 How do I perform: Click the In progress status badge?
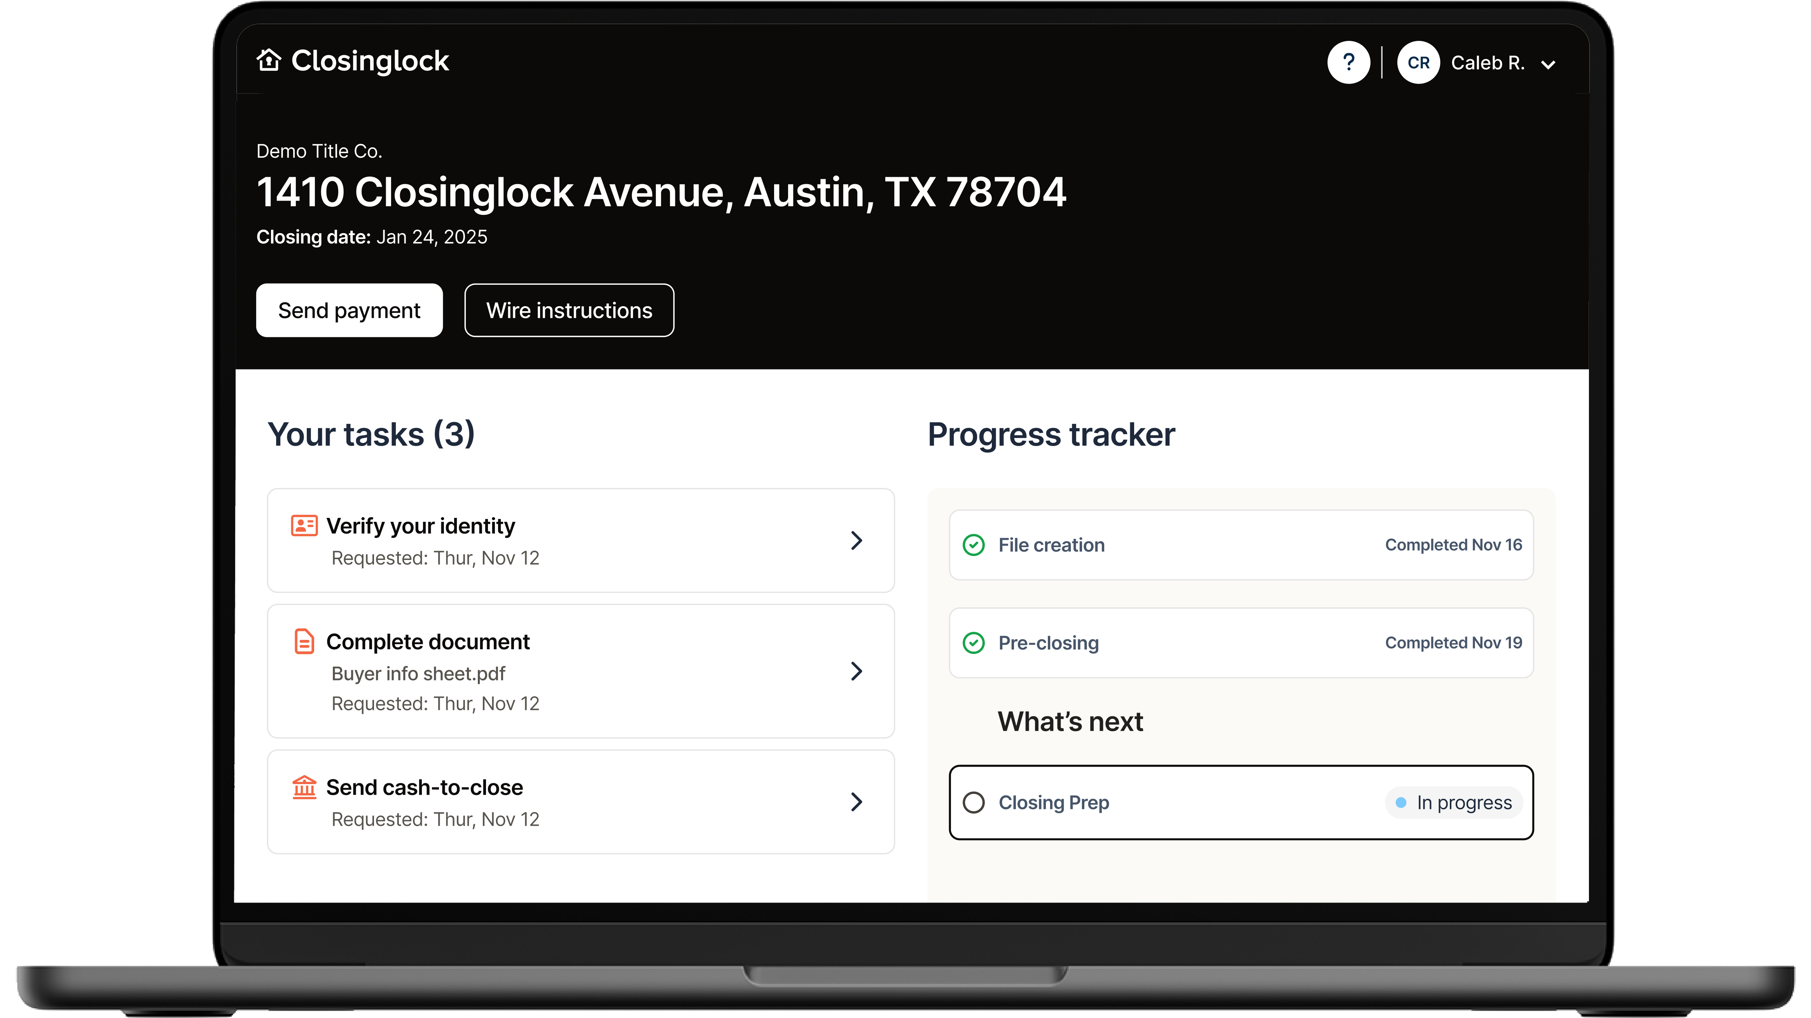1453,802
